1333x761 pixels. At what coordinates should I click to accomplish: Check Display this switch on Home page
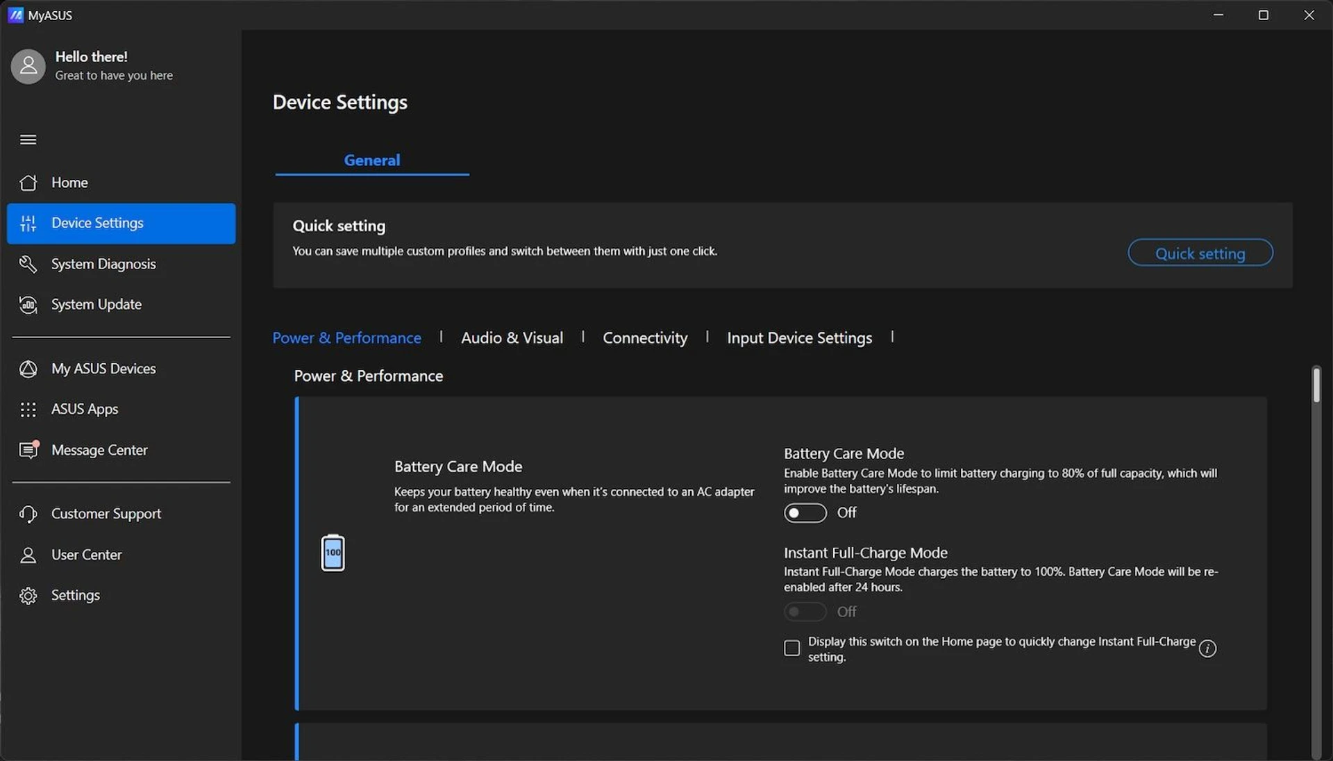pyautogui.click(x=791, y=649)
